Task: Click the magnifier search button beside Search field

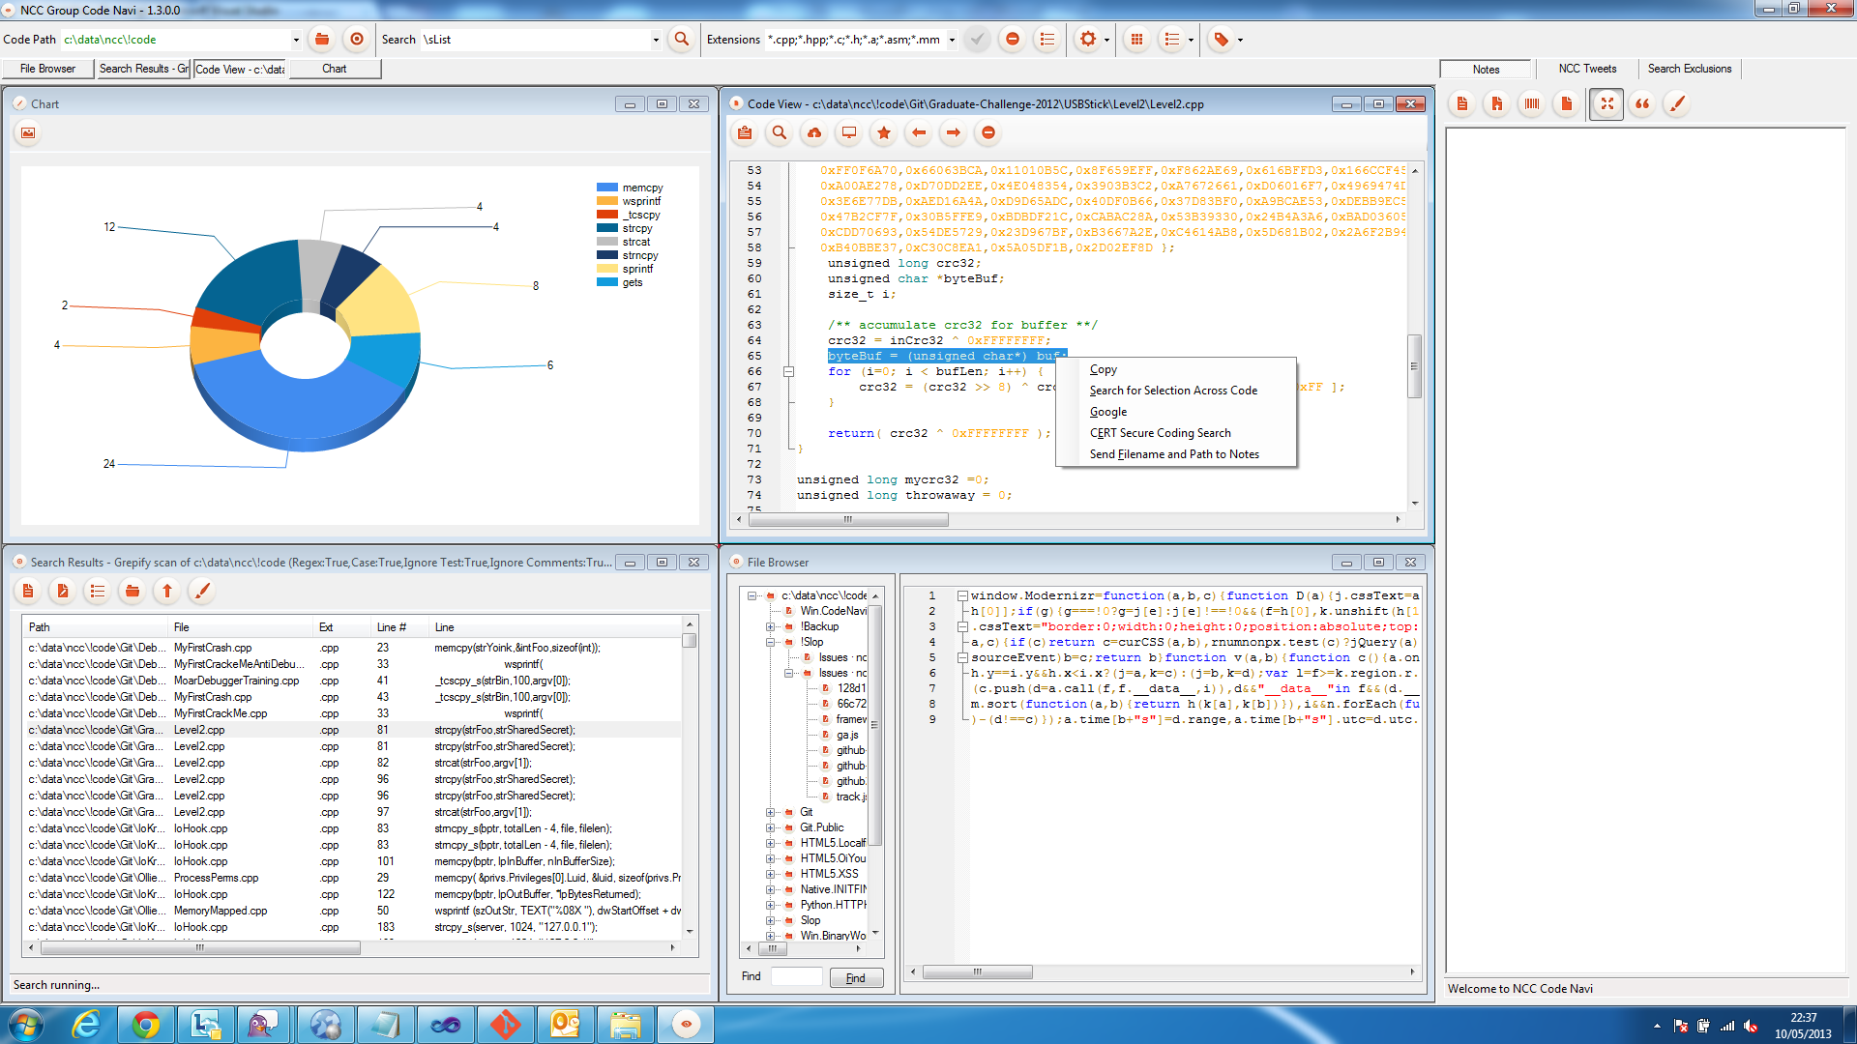Action: (x=682, y=40)
